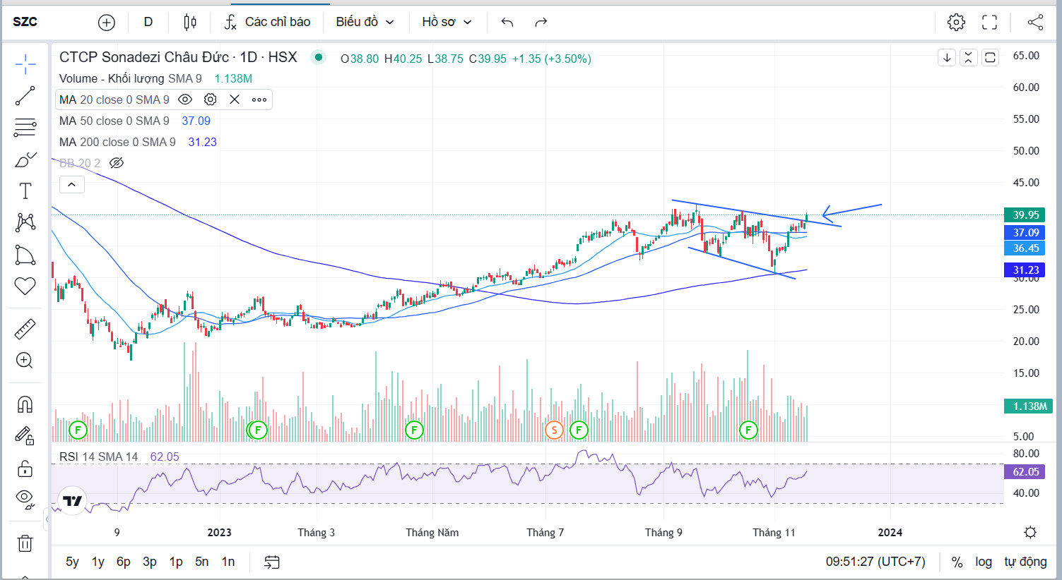
Task: Activate the magnet snap mode
Action: coord(25,404)
